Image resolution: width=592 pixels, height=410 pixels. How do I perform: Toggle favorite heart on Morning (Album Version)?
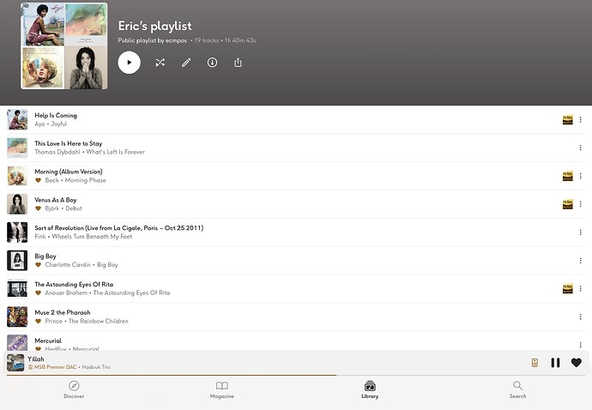tap(38, 180)
